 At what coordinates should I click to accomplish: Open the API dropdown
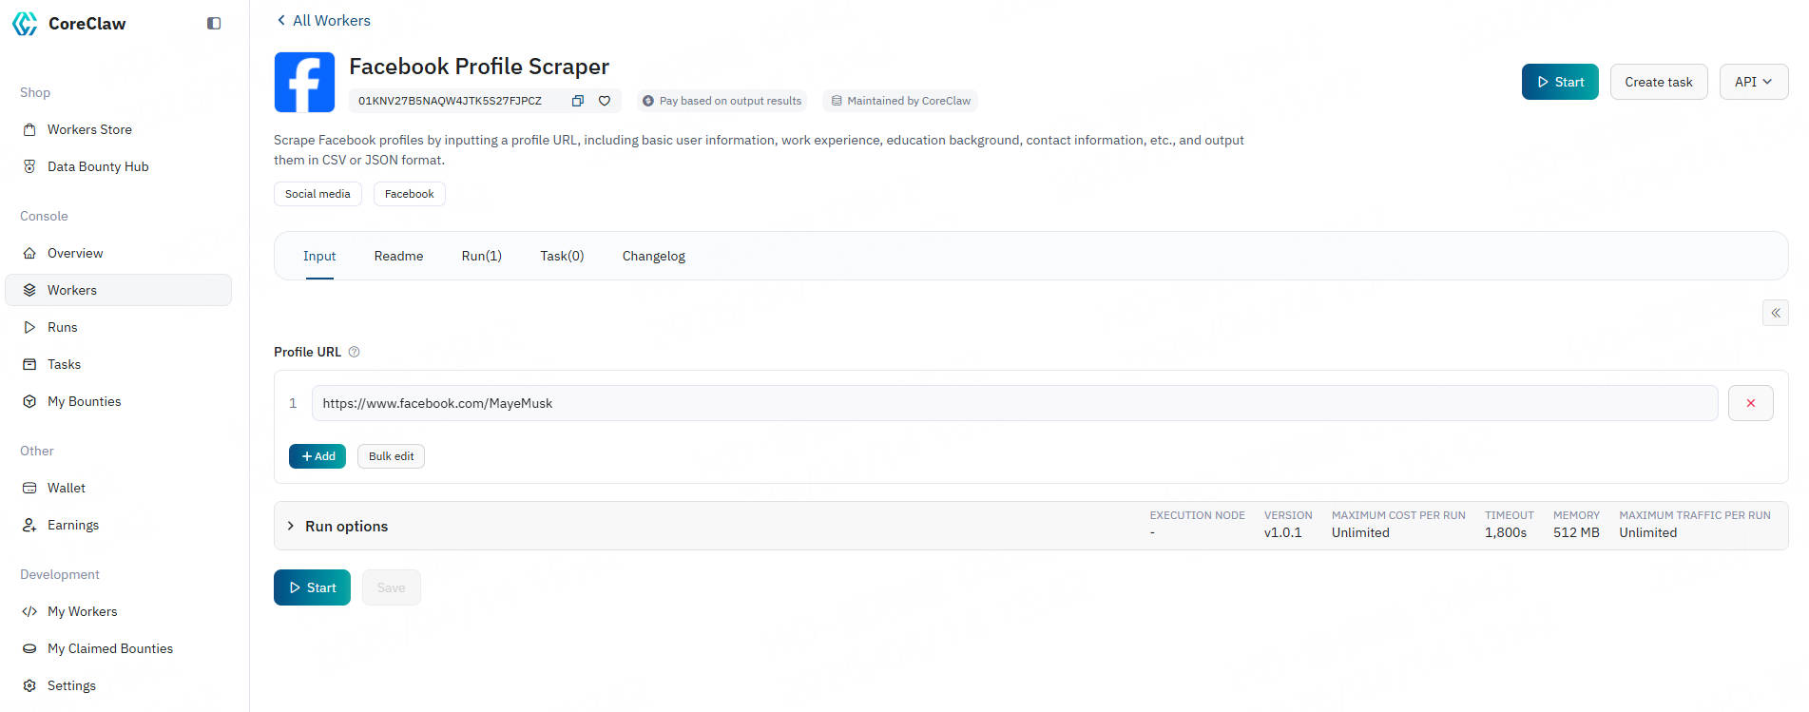point(1753,82)
